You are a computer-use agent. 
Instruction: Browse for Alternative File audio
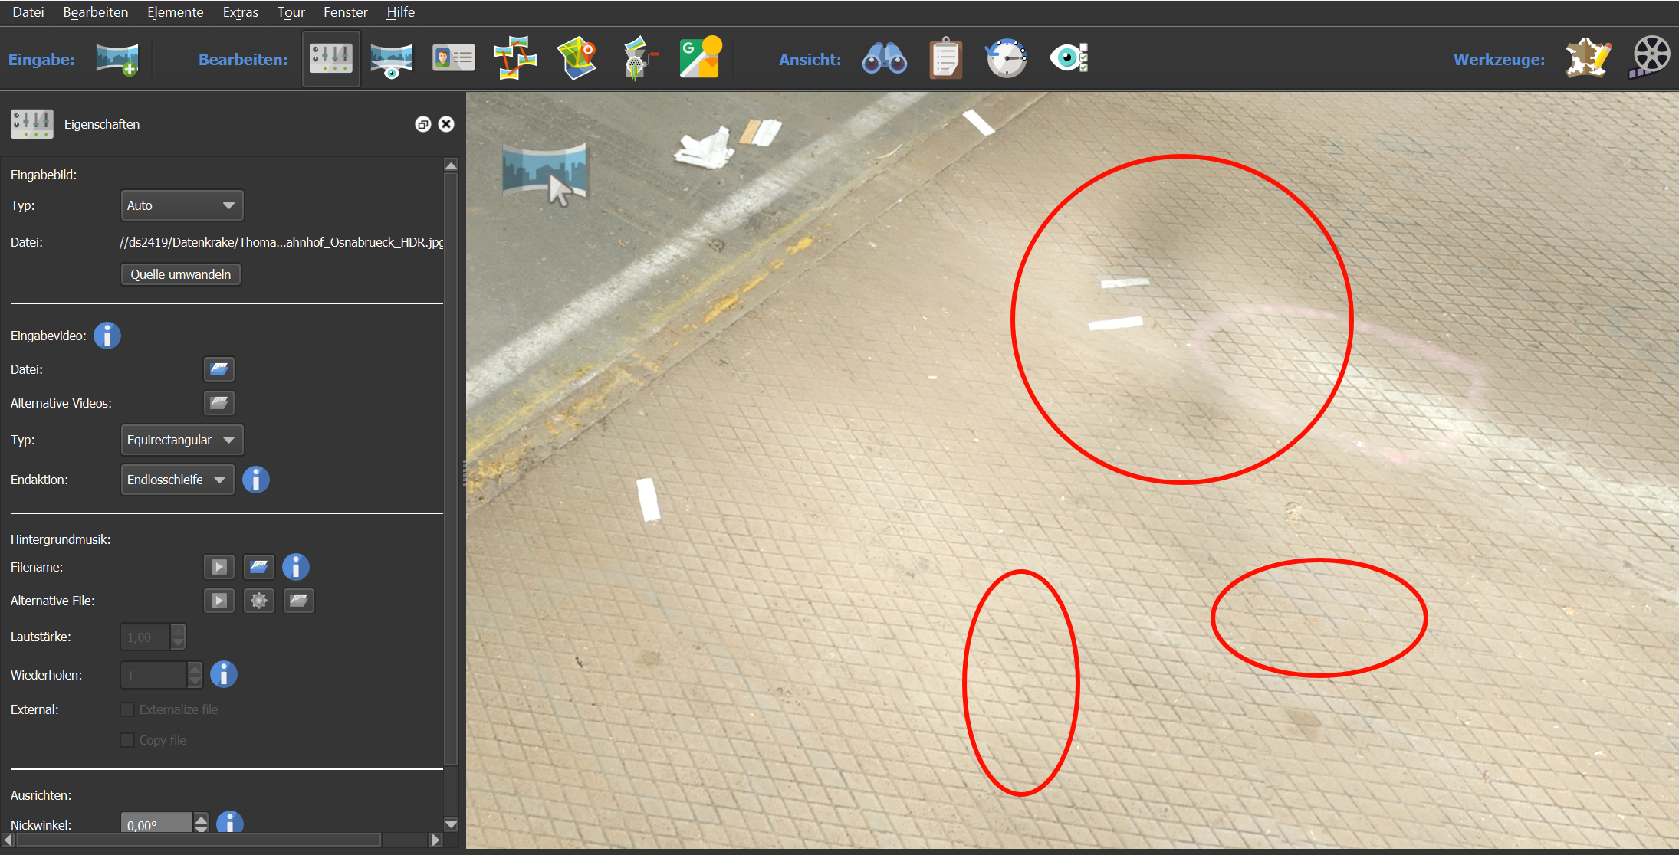coord(299,601)
